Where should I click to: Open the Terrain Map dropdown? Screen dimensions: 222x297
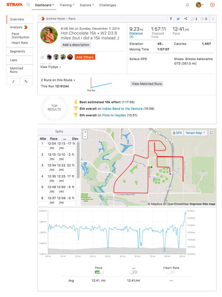(x=196, y=133)
